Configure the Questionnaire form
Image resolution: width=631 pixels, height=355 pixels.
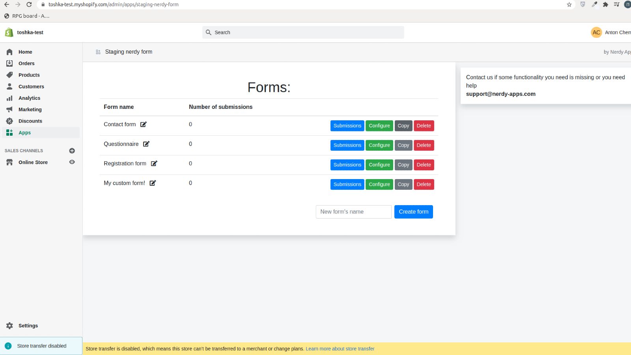click(x=379, y=145)
